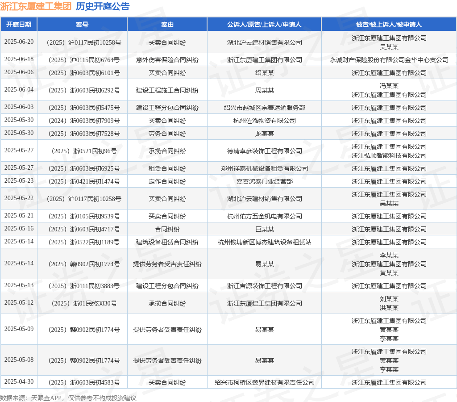
Task: Click plaintiff 周某某
Action: (x=264, y=90)
